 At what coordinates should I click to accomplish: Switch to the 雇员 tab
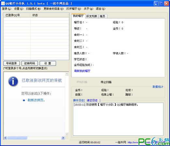[103, 16]
